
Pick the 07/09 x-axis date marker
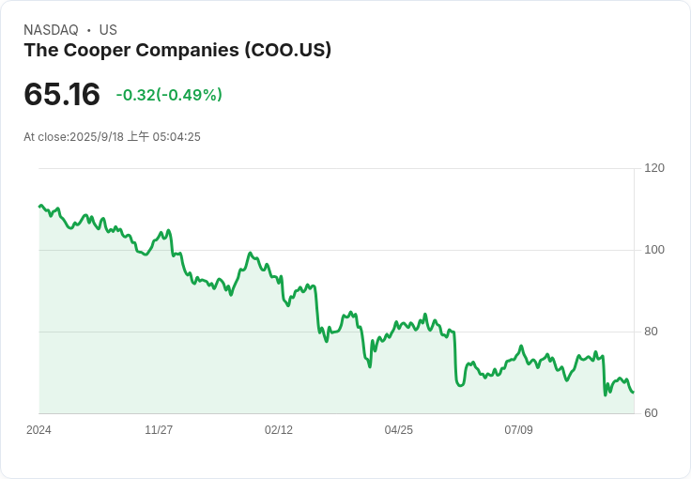519,430
